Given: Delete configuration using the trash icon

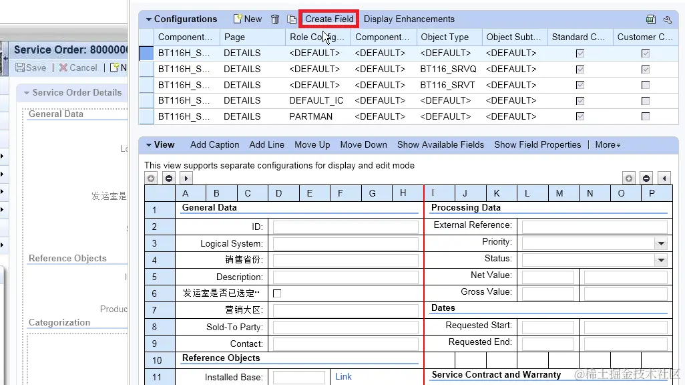Looking at the screenshot, I should click(x=275, y=19).
